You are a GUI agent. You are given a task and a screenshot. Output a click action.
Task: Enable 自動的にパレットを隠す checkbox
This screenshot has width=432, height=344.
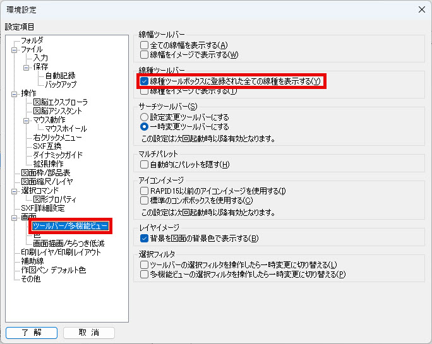coord(144,165)
